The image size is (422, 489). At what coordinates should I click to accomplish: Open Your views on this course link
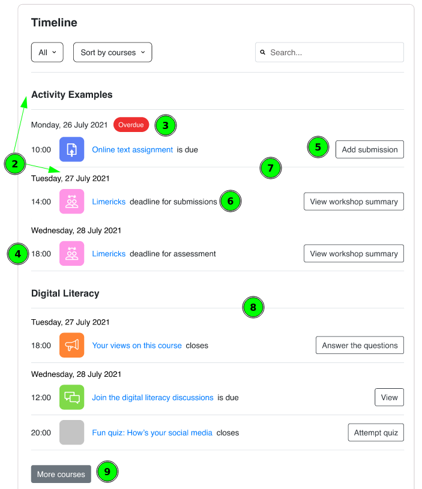click(x=137, y=346)
